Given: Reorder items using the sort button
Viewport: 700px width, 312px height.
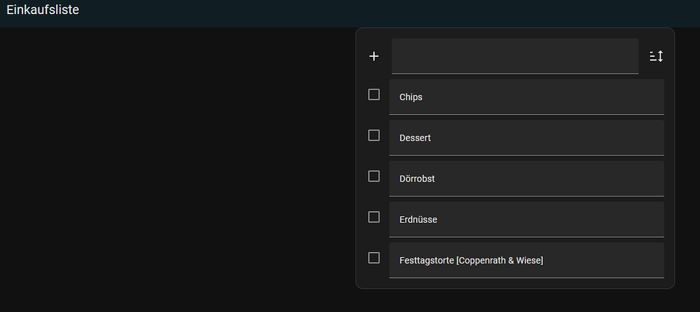Looking at the screenshot, I should [656, 57].
